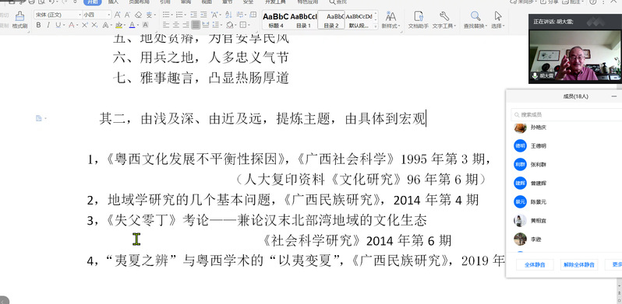622x304 pixels.
Task: Click the 搜索成员 member search field
Action: pyautogui.click(x=567, y=115)
